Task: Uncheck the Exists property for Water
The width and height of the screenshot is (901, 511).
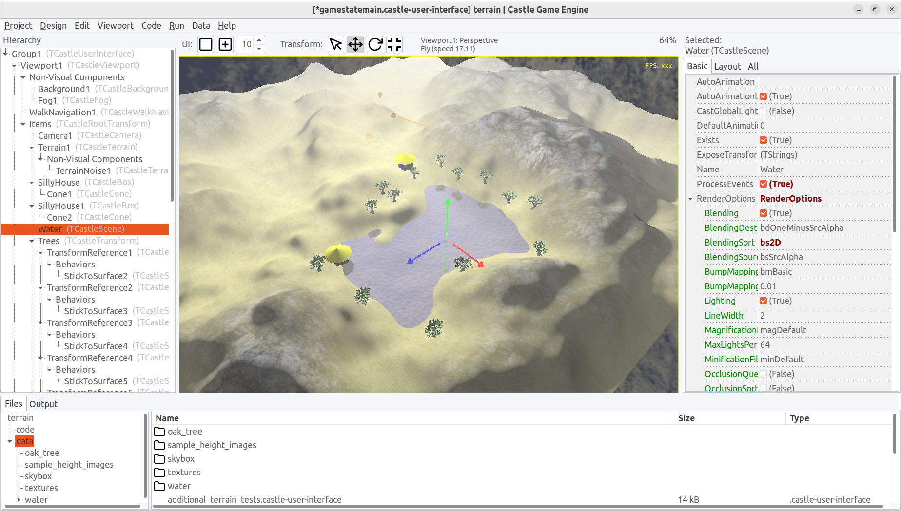Action: coord(763,140)
